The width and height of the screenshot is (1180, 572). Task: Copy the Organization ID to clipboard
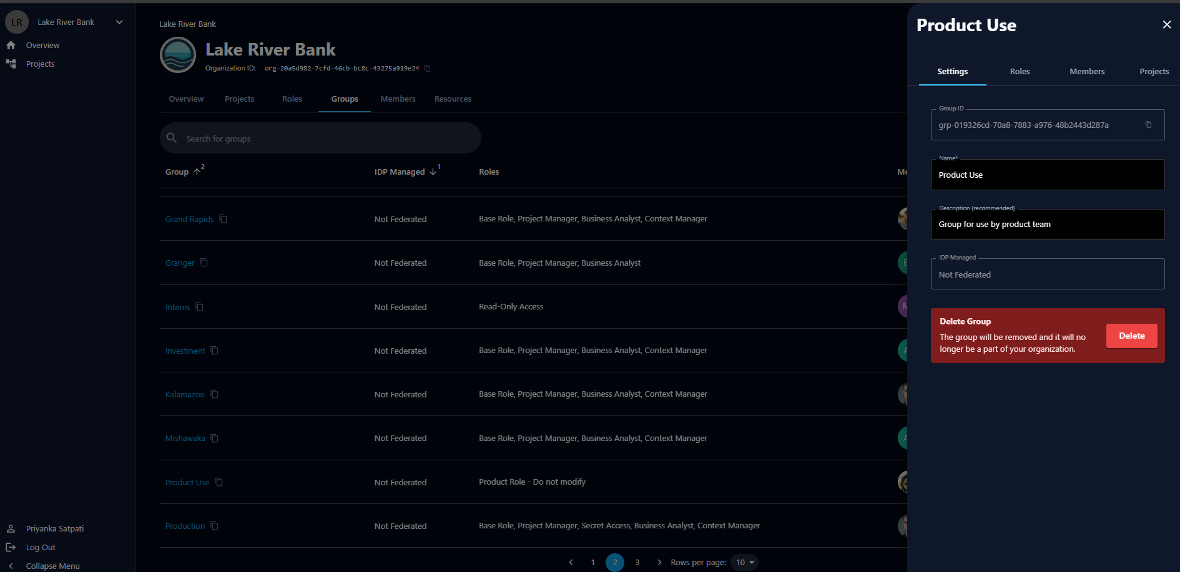coord(428,69)
